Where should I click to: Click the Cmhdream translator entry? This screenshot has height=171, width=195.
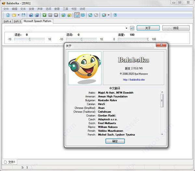tap(104, 112)
